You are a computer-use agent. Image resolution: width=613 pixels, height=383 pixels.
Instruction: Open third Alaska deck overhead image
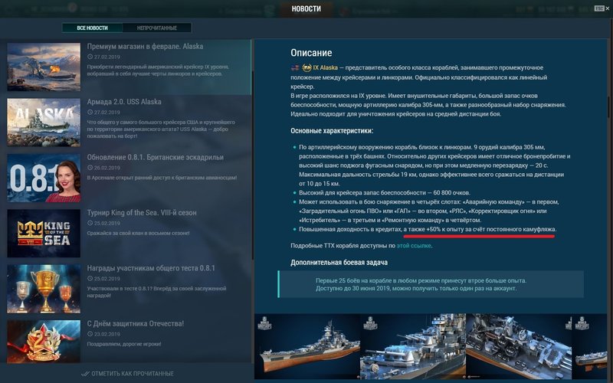coord(519,346)
